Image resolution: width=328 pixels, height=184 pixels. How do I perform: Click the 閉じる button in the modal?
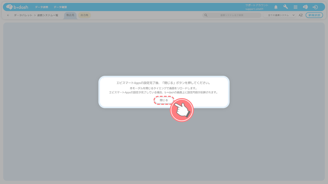tap(164, 100)
